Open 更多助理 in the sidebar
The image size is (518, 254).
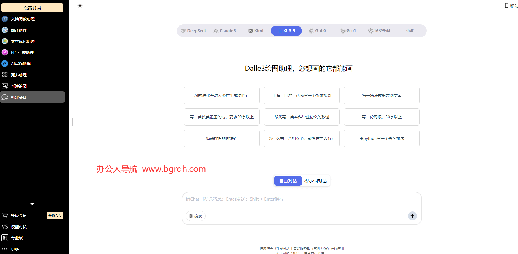19,75
